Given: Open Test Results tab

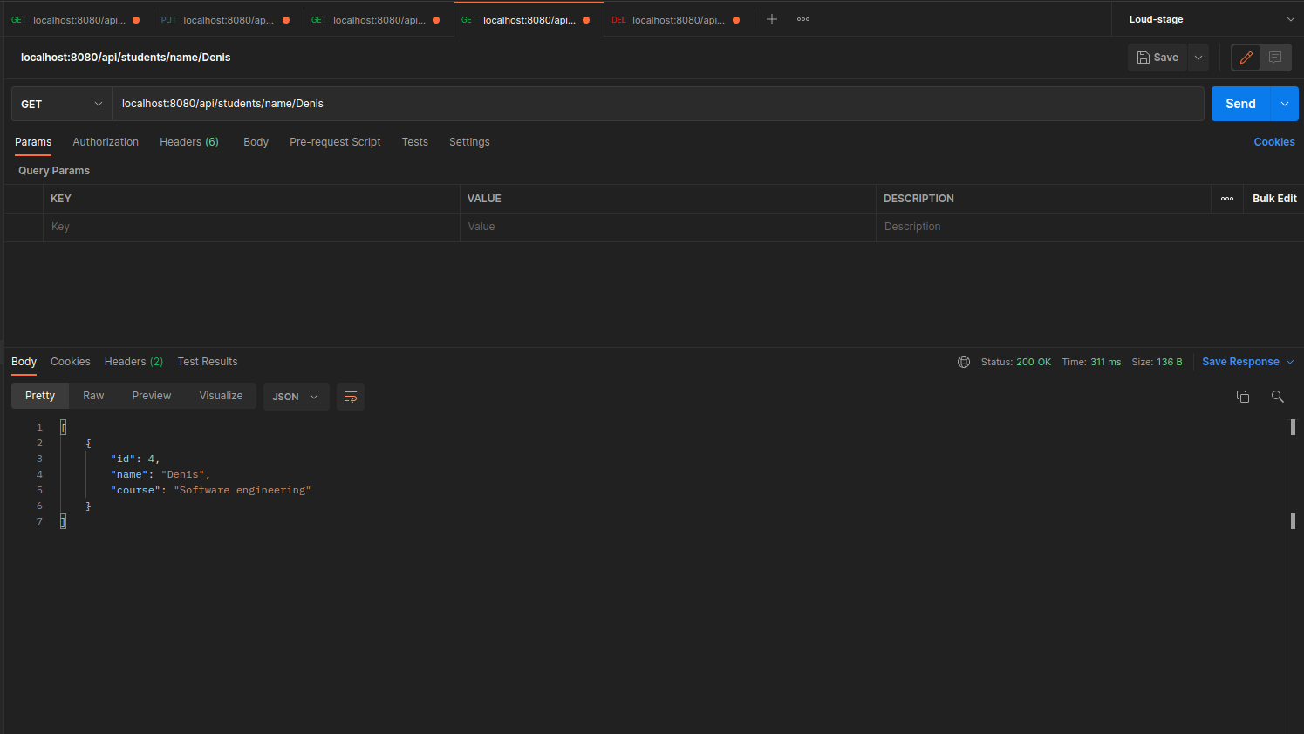Looking at the screenshot, I should (x=208, y=362).
